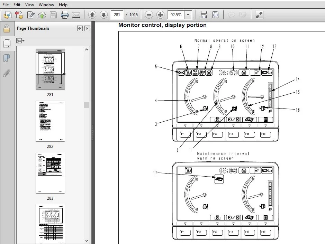Expand the thumbnails panel with right arrow
The height and width of the screenshot is (244, 325).
coord(87,28)
